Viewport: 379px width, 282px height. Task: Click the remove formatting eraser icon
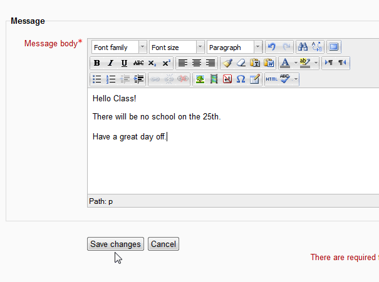point(241,63)
